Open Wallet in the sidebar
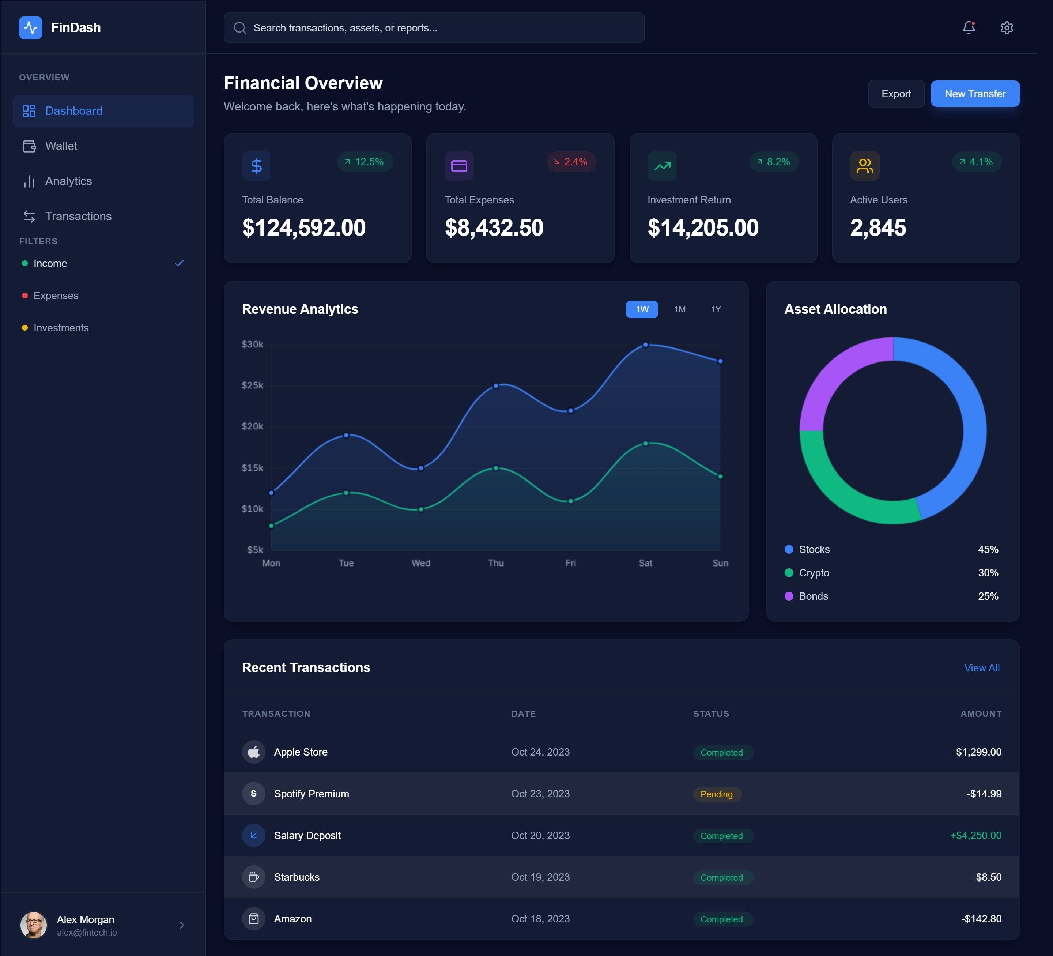The width and height of the screenshot is (1053, 956). (x=61, y=146)
